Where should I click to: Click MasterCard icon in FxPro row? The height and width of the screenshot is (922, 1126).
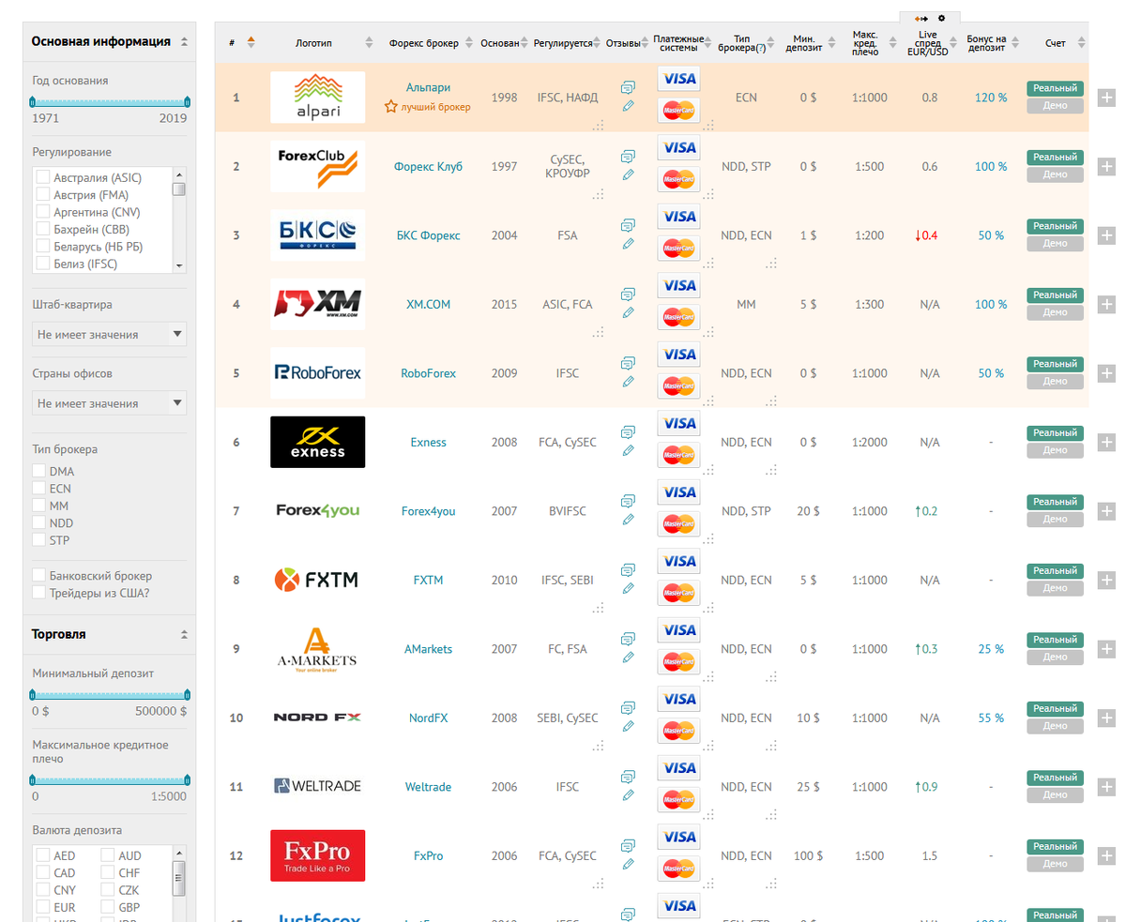tap(678, 869)
